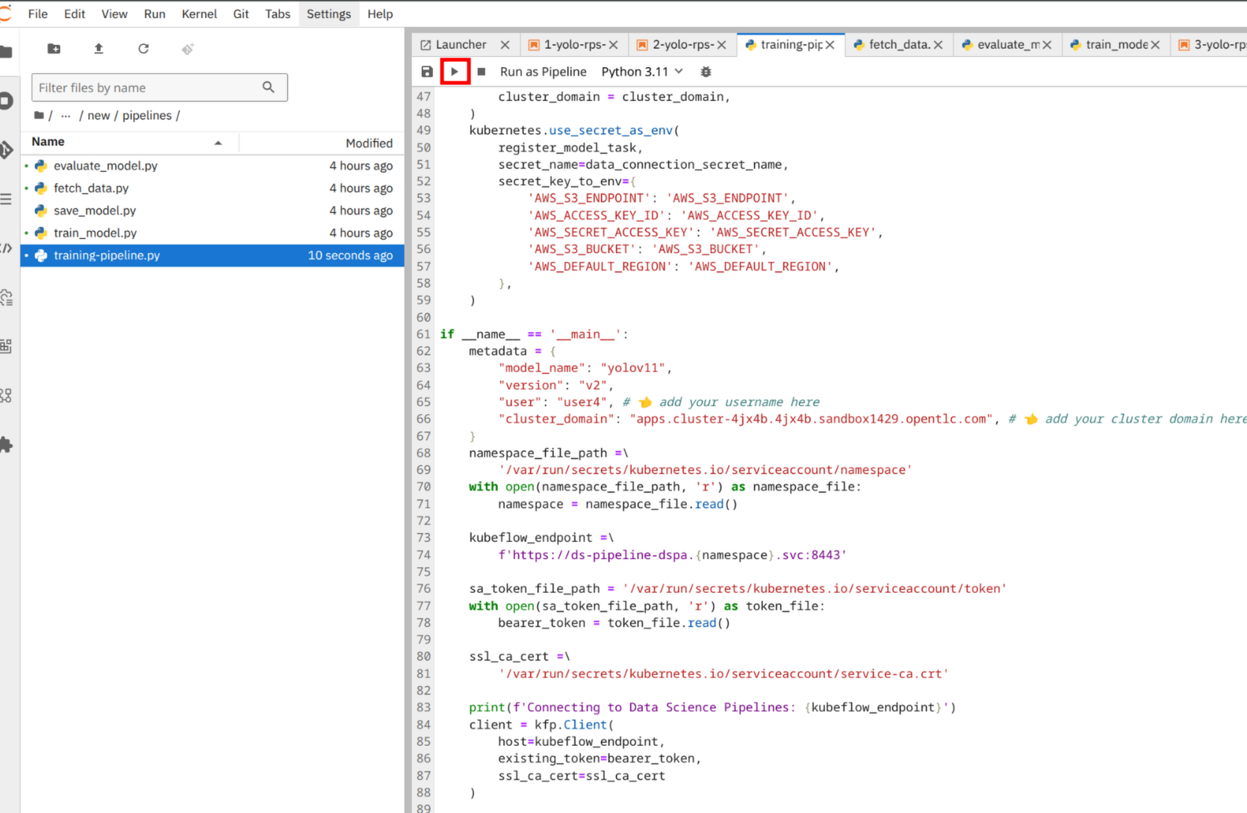Refresh the file list
Image resolution: width=1247 pixels, height=813 pixels.
click(143, 49)
